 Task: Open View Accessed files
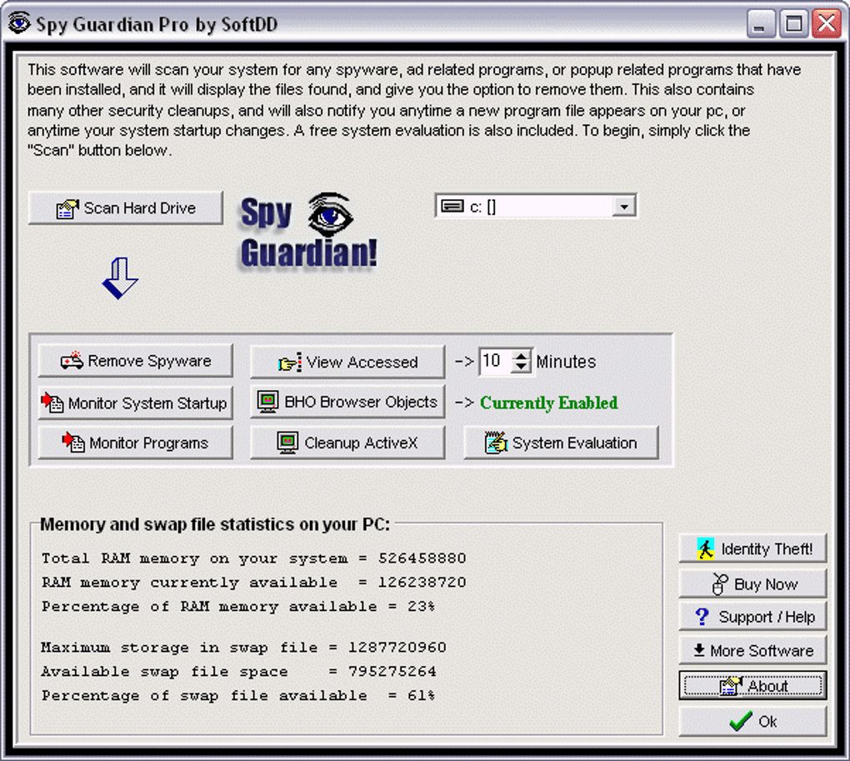(x=347, y=362)
